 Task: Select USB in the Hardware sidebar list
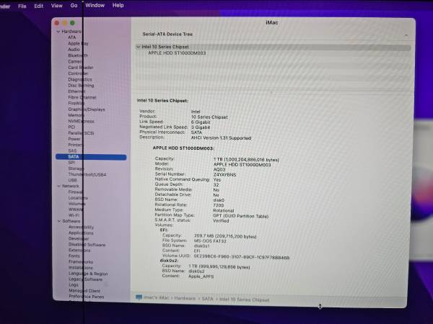pyautogui.click(x=72, y=180)
